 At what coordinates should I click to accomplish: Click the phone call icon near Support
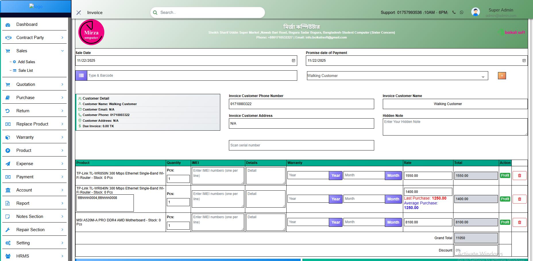pos(454,12)
